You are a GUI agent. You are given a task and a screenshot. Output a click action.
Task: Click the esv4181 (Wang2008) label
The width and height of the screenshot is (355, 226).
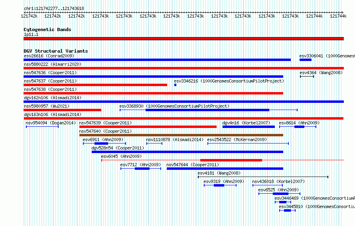click(219, 173)
